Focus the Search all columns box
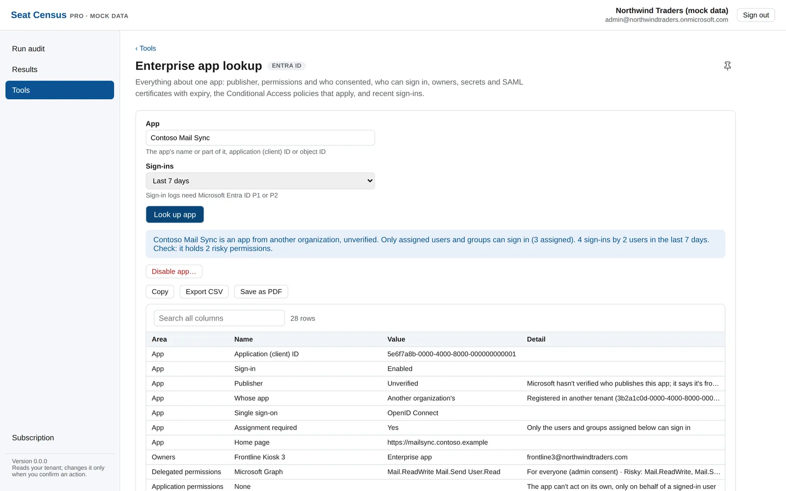Image resolution: width=786 pixels, height=491 pixels. (219, 318)
